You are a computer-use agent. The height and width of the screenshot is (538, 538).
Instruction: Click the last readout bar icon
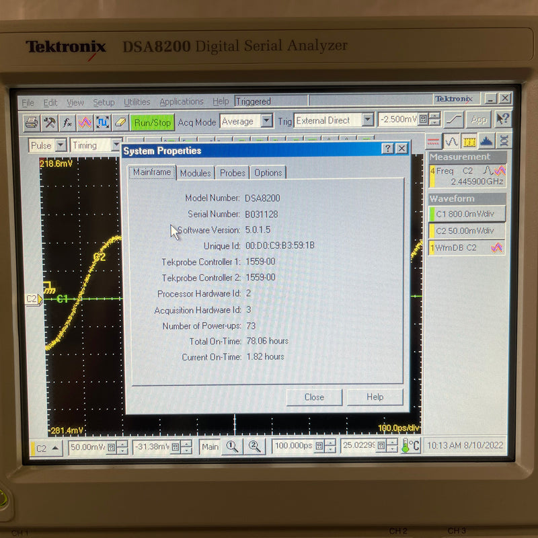tap(504, 141)
